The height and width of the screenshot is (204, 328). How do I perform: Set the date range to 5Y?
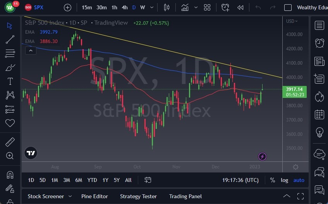(x=117, y=180)
